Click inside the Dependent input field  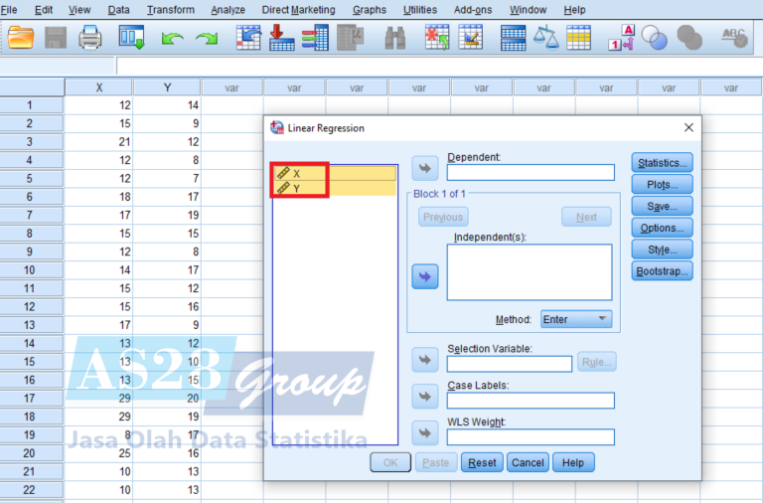(x=531, y=173)
